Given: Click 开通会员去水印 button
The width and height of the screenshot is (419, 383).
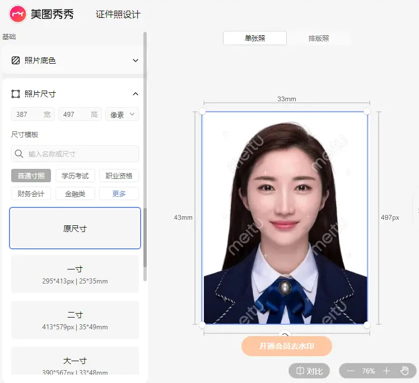Looking at the screenshot, I should pyautogui.click(x=287, y=346).
